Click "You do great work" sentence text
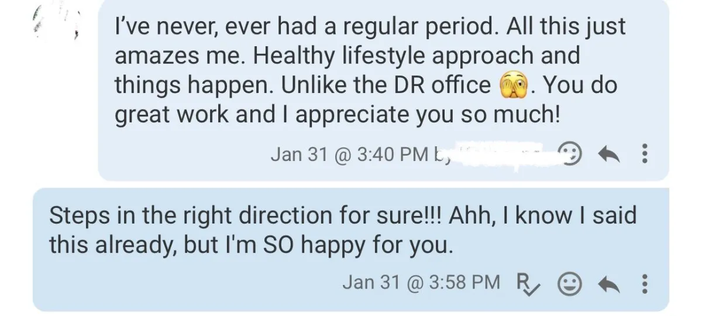The height and width of the screenshot is (316, 702). click(x=365, y=101)
